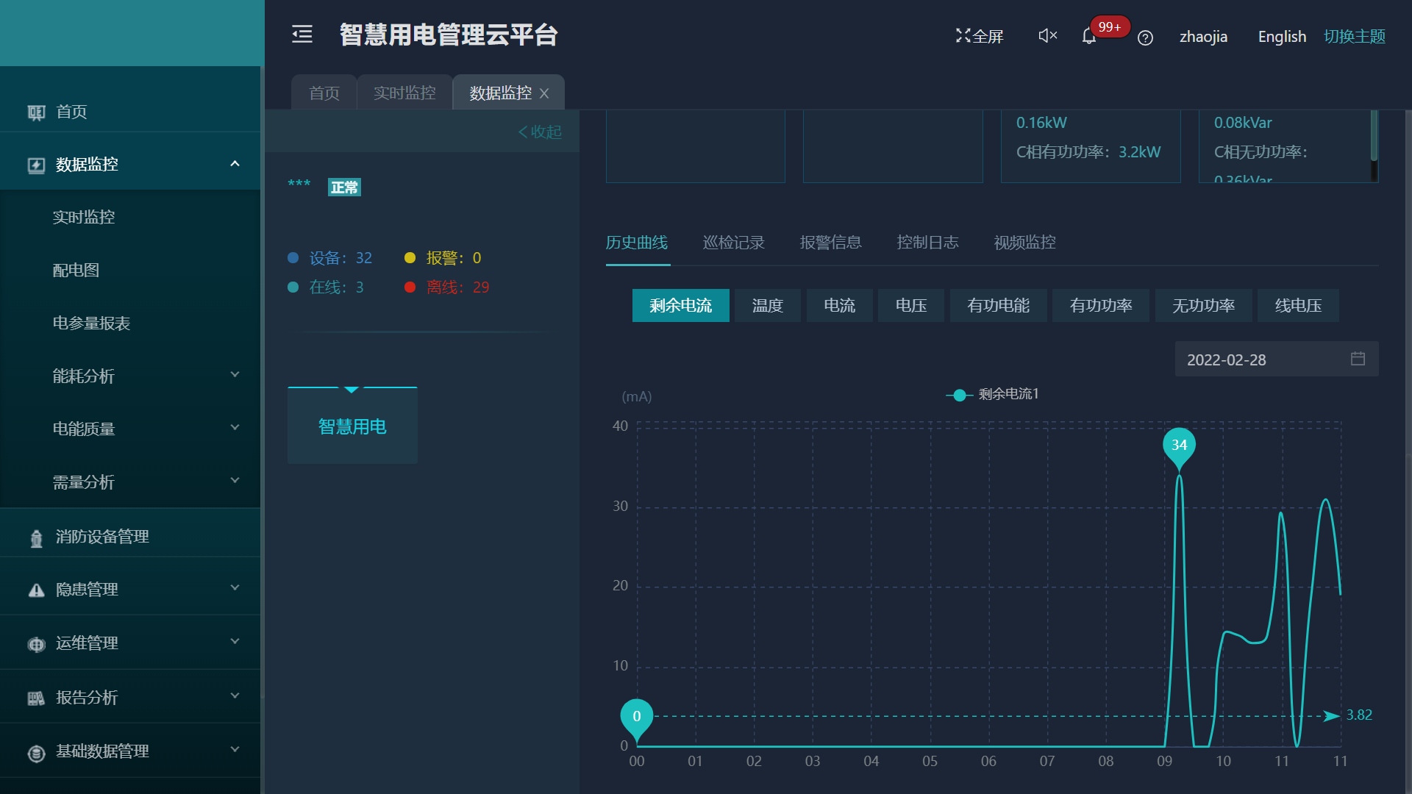Open calendar icon in date field
This screenshot has height=794, width=1412.
[1358, 359]
